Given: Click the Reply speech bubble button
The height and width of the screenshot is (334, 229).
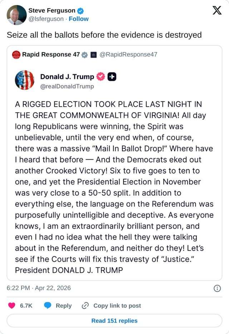Looking at the screenshot, I should click(58, 306).
